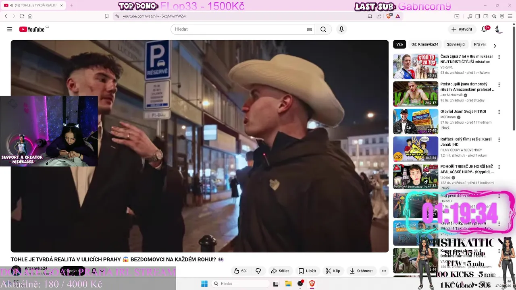Image resolution: width=516 pixels, height=290 pixels.
Task: Visit the FILMY ČESKY A SLOVENSKY channel
Action: click(461, 150)
